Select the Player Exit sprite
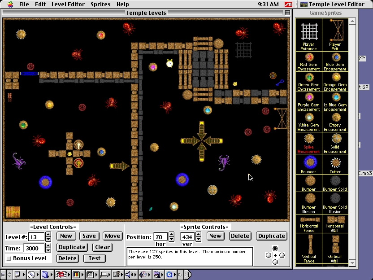 [x=335, y=32]
